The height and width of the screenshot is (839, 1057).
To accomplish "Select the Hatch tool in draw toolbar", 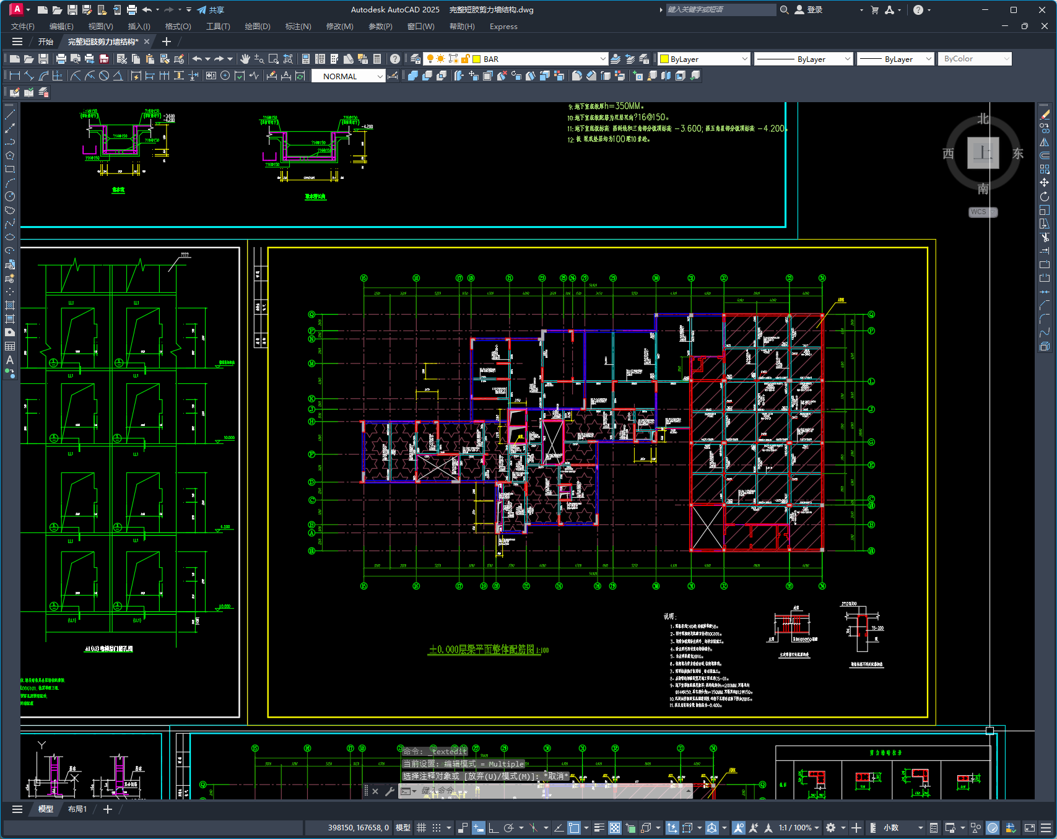I will click(10, 305).
